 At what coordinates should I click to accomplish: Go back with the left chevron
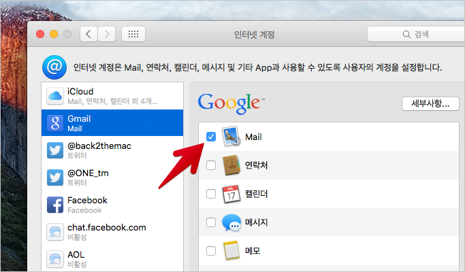click(x=89, y=34)
